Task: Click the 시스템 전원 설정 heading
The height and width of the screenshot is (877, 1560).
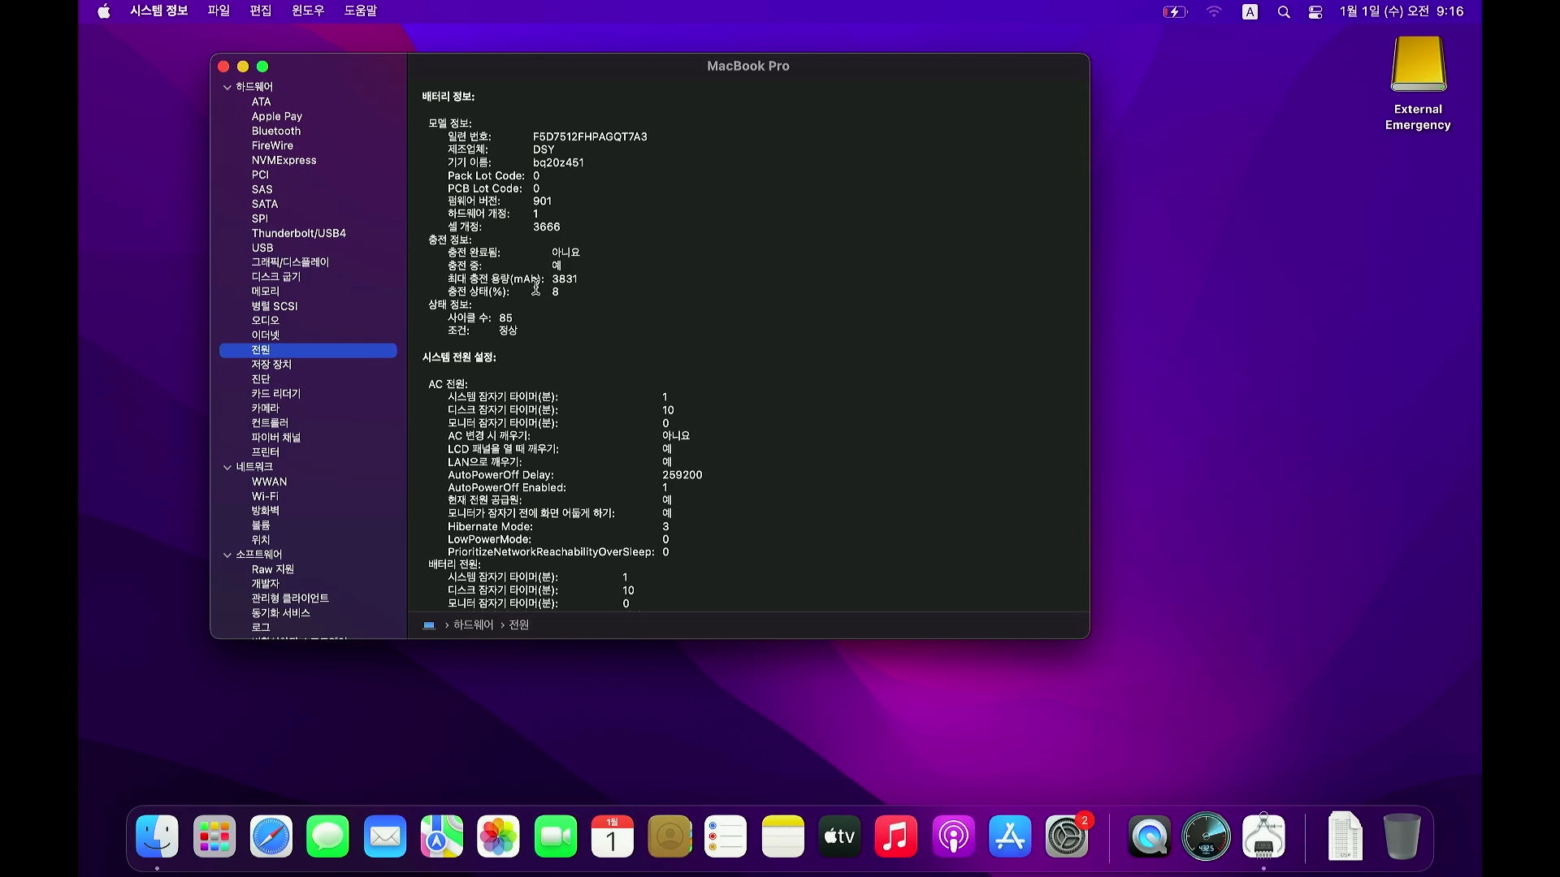Action: coord(459,357)
